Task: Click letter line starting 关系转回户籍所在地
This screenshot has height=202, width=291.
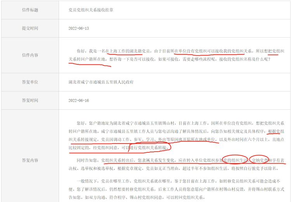Action: coord(170,60)
